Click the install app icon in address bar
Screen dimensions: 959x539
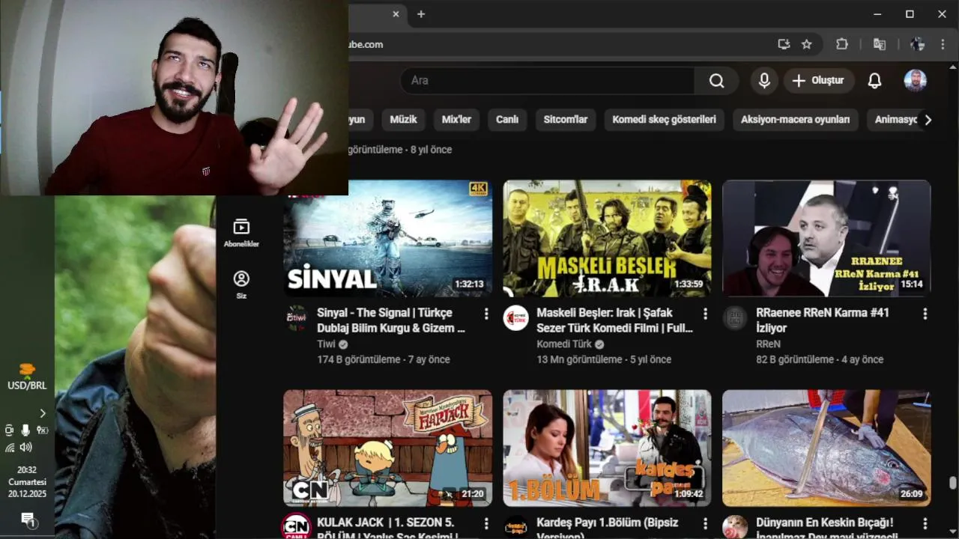(x=784, y=44)
